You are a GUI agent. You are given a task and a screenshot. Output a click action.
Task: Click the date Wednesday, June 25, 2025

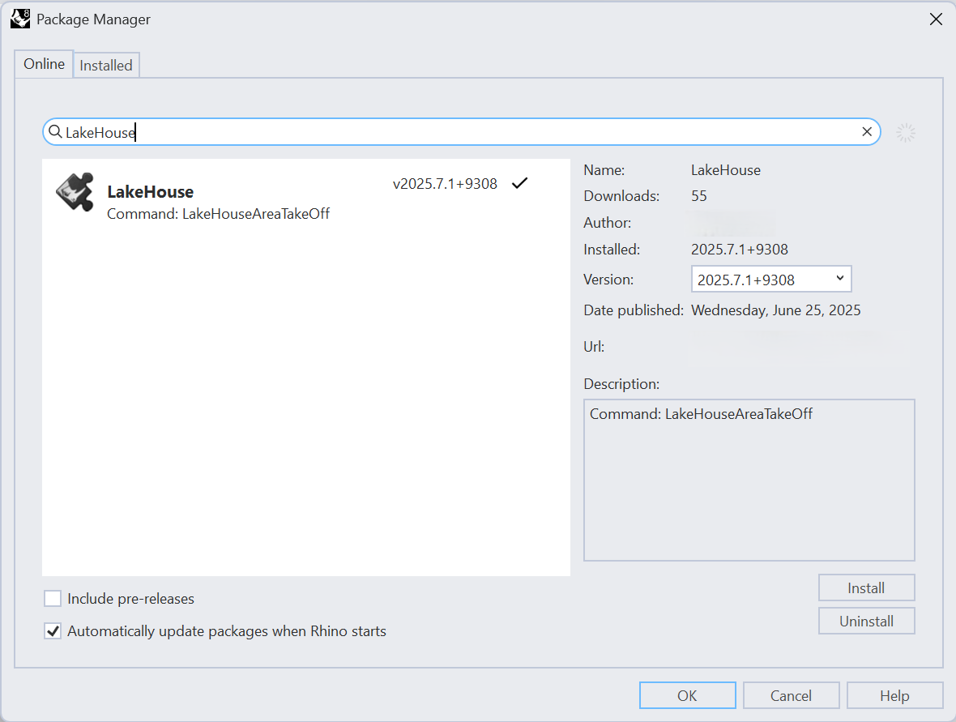[x=775, y=310]
